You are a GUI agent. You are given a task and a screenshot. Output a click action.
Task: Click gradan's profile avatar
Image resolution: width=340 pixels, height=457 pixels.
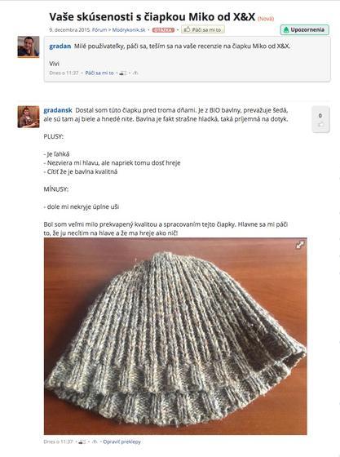coord(29,47)
